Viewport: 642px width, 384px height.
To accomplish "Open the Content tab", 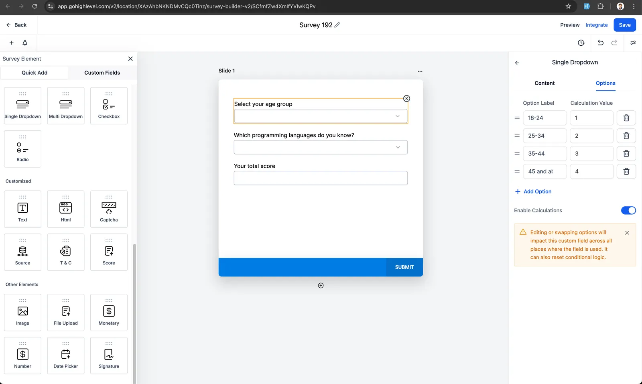I will (544, 83).
